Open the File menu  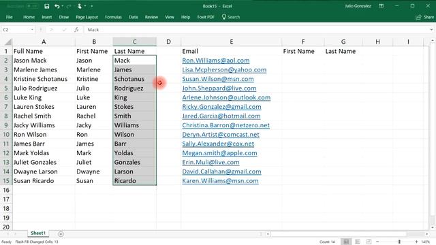9,17
